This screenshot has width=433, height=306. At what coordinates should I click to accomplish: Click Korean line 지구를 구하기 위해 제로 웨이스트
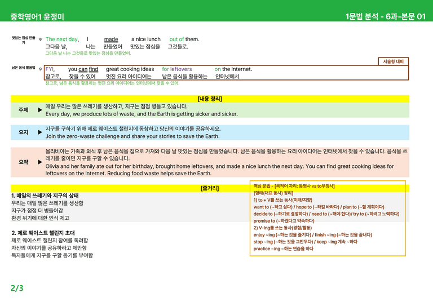click(133, 128)
